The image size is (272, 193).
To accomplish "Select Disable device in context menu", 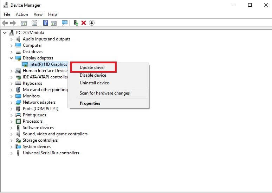I will 93,75.
